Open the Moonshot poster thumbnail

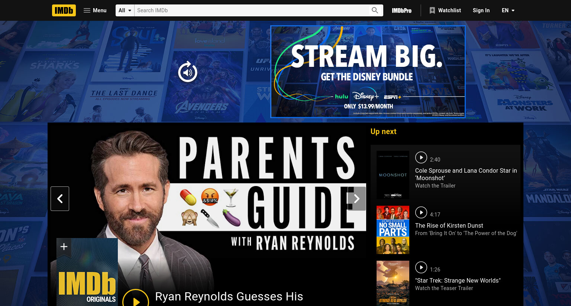tap(393, 175)
